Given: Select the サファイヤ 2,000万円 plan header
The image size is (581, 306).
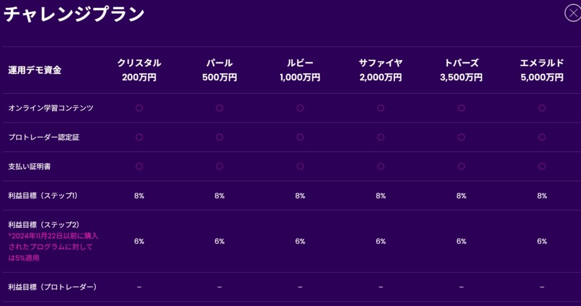Looking at the screenshot, I should pyautogui.click(x=381, y=70).
